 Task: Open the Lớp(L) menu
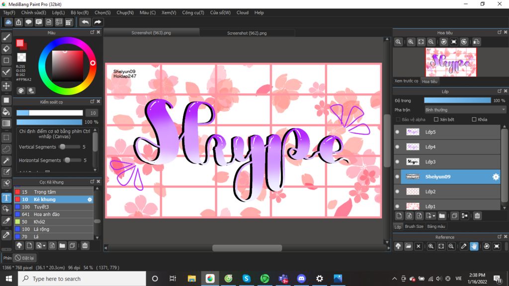click(59, 12)
